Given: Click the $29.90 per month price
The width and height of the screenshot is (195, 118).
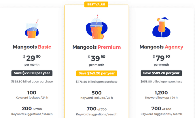Looking at the screenshot, I should [32, 58].
